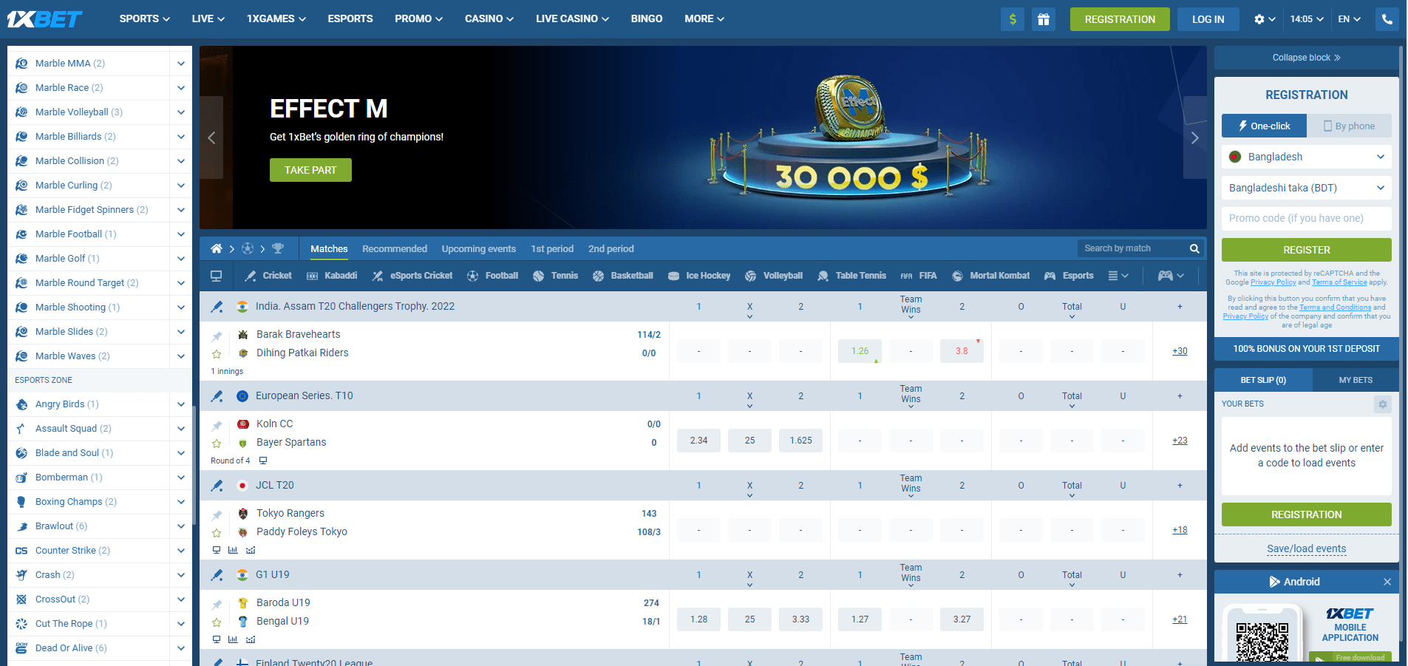The image size is (1408, 666).
Task: Click Search by match field
Action: 1141,248
